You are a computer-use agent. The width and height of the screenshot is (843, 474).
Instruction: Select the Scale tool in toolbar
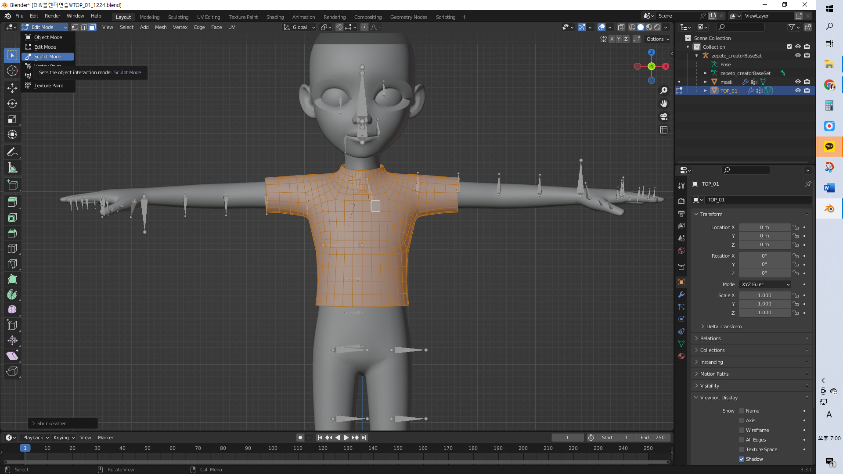click(x=12, y=119)
